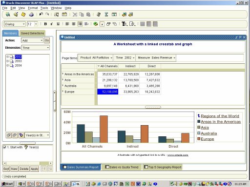The image size is (250, 187).
Task: Click the Start button in the taskbar
Action: point(7,184)
